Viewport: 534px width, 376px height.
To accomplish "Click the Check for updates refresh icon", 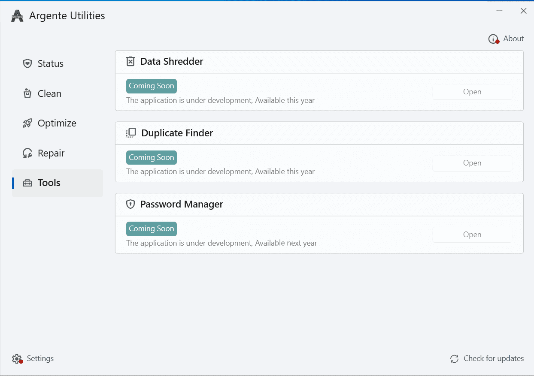I will 454,359.
